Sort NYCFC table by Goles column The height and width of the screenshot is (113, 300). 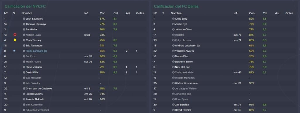point(140,13)
